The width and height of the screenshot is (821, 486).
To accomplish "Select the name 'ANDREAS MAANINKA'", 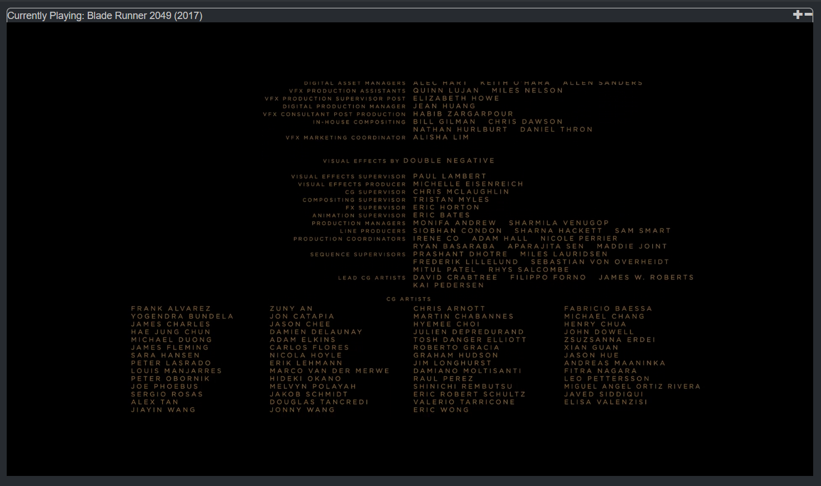I will 615,363.
